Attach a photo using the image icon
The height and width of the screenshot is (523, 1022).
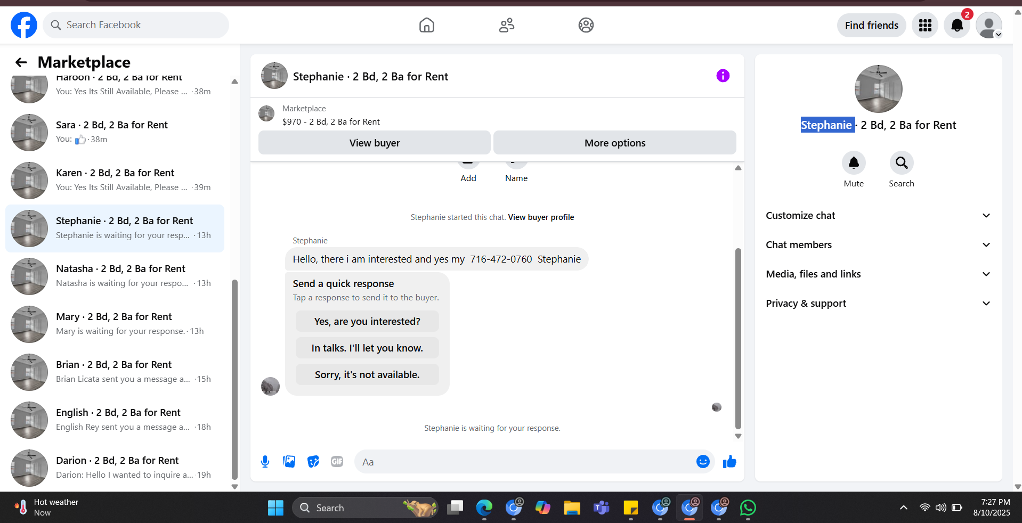(x=289, y=462)
